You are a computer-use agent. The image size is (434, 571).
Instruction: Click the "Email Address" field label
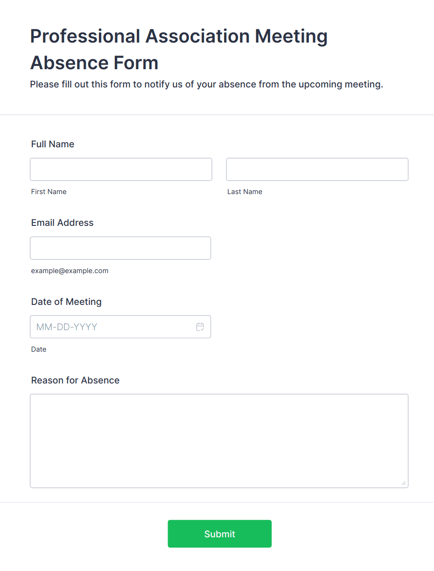coord(62,223)
